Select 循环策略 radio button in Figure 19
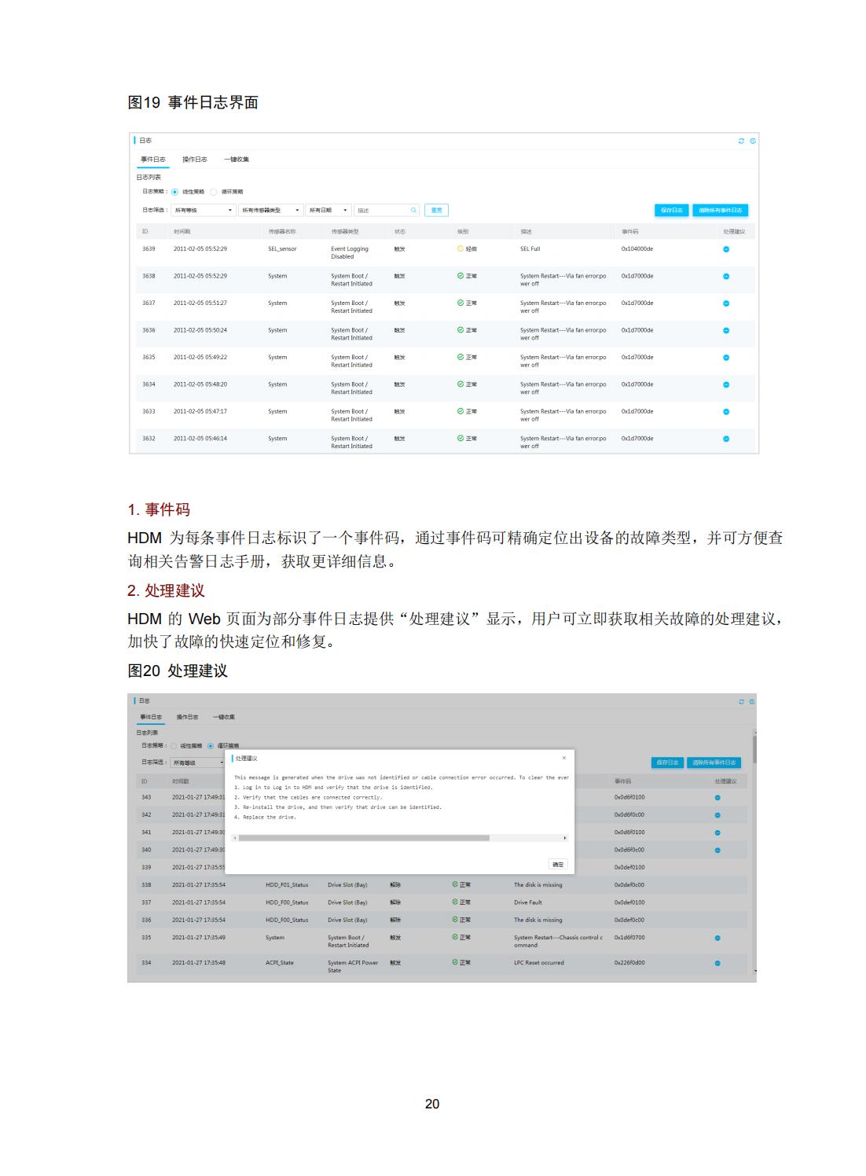 (213, 191)
